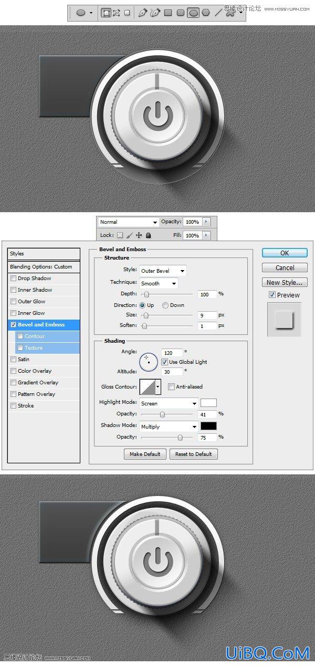This screenshot has width=315, height=666.
Task: Adjust shadow Opacity slider at 75
Action: tap(181, 438)
